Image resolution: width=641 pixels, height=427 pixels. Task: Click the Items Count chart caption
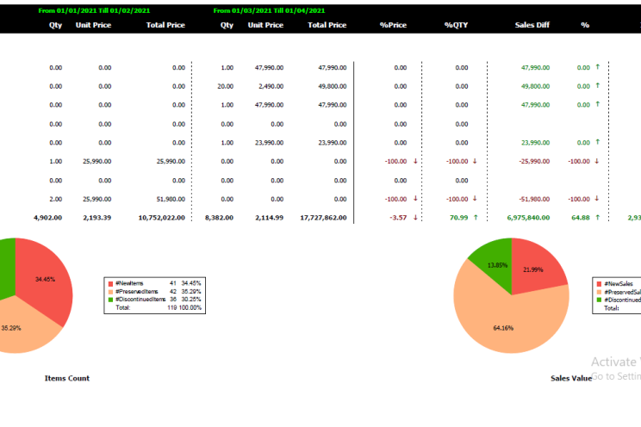click(67, 379)
